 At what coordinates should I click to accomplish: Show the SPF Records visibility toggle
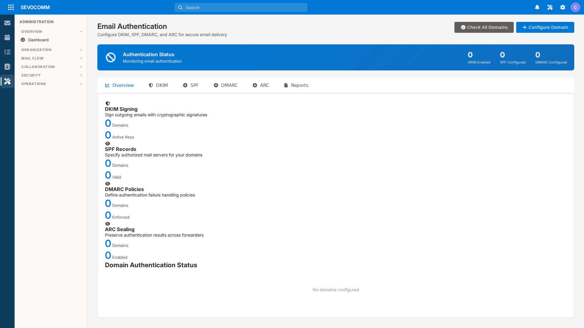(x=108, y=143)
